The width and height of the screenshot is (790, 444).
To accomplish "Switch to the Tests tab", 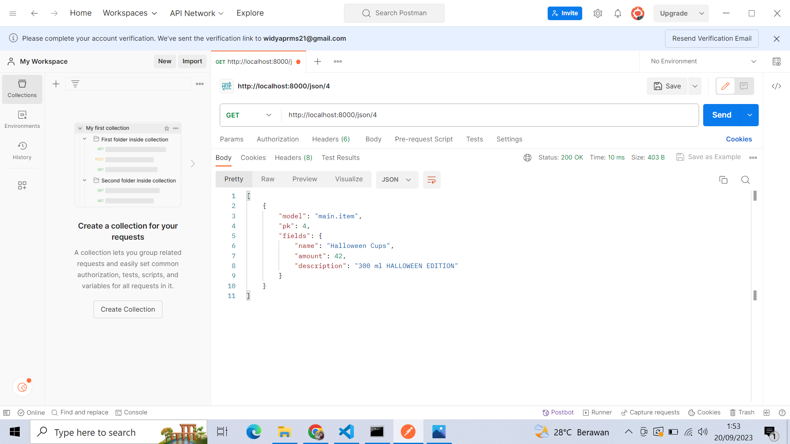I will click(474, 139).
